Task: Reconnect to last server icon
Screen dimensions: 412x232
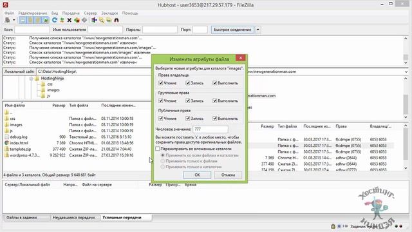Action: pyautogui.click(x=84, y=20)
